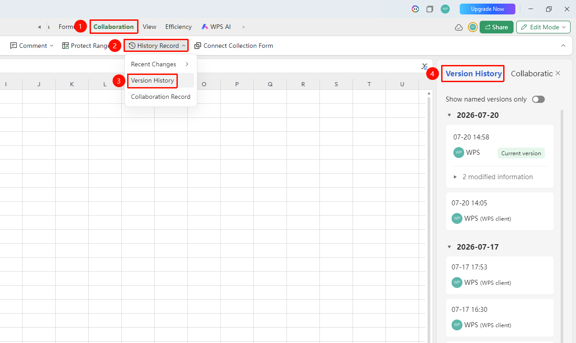The width and height of the screenshot is (576, 343).
Task: Select column T header
Action: 369,84
